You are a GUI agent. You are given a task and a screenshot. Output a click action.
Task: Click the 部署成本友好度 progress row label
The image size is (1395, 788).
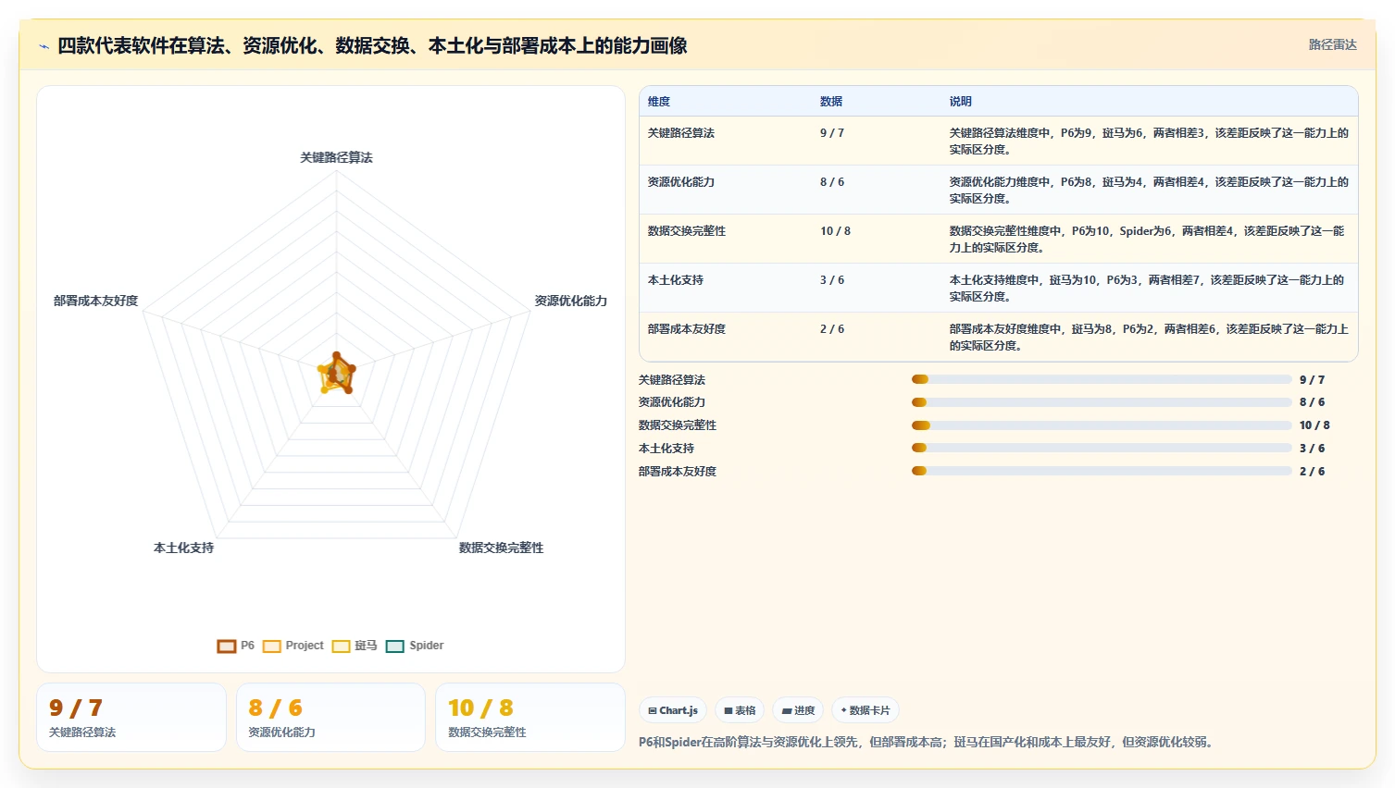678,472
